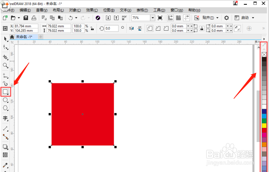This screenshot has height=172, width=269.
Task: Select the Crop tool
Action: (6, 57)
